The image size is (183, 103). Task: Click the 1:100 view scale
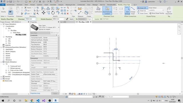65,94
